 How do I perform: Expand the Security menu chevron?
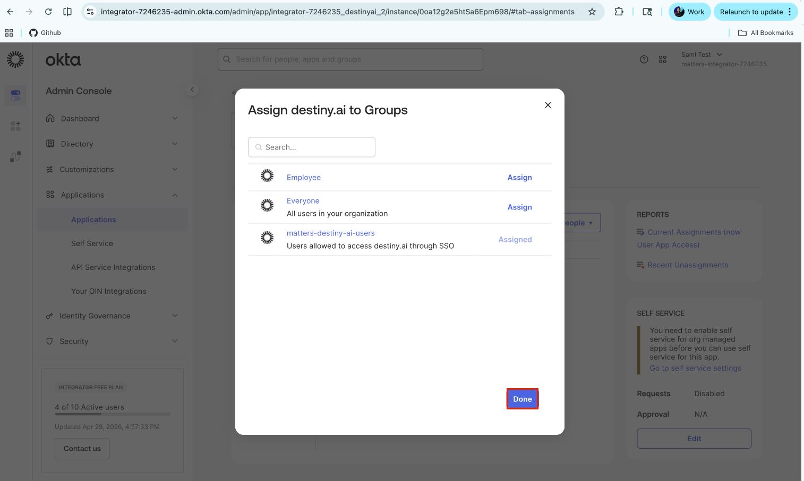point(175,341)
